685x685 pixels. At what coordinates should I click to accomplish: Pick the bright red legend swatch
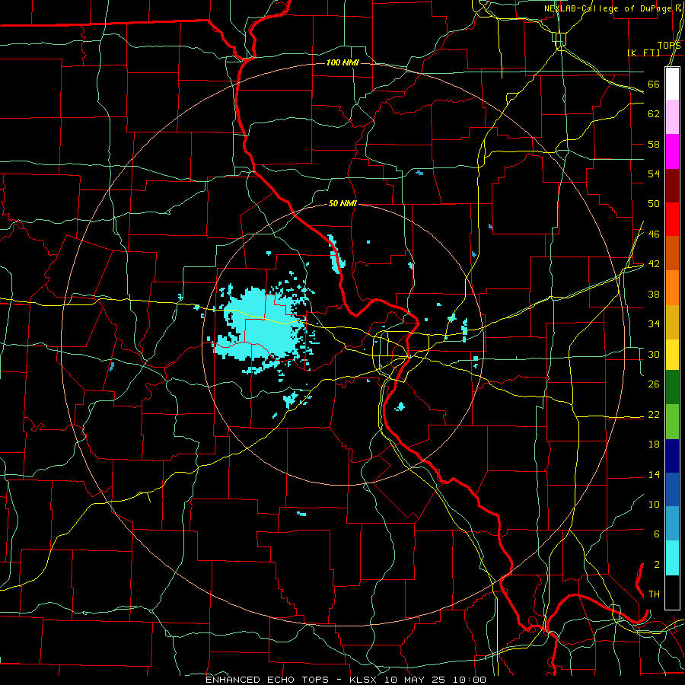coord(672,219)
